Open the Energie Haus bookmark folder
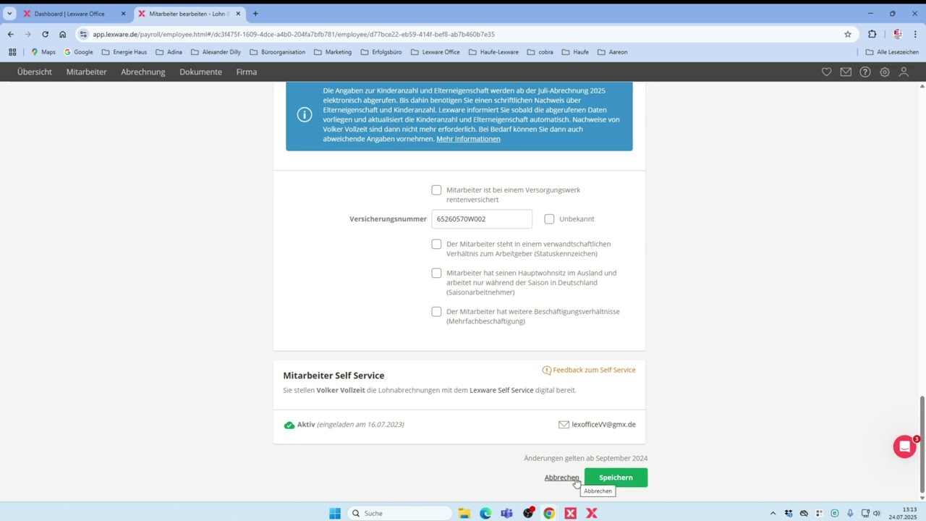Image resolution: width=926 pixels, height=521 pixels. pos(124,52)
